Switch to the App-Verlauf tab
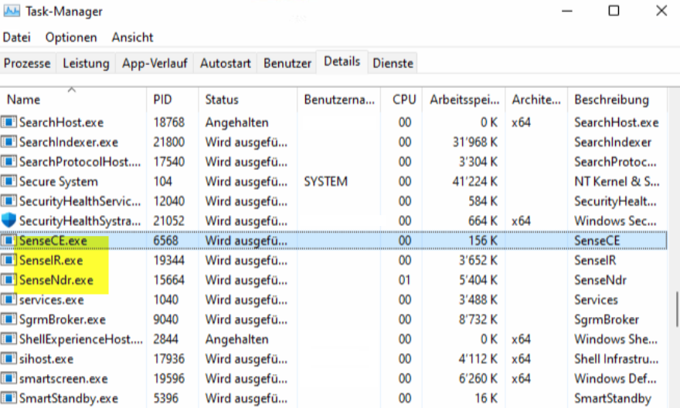Image resolution: width=680 pixels, height=408 pixels. point(155,63)
